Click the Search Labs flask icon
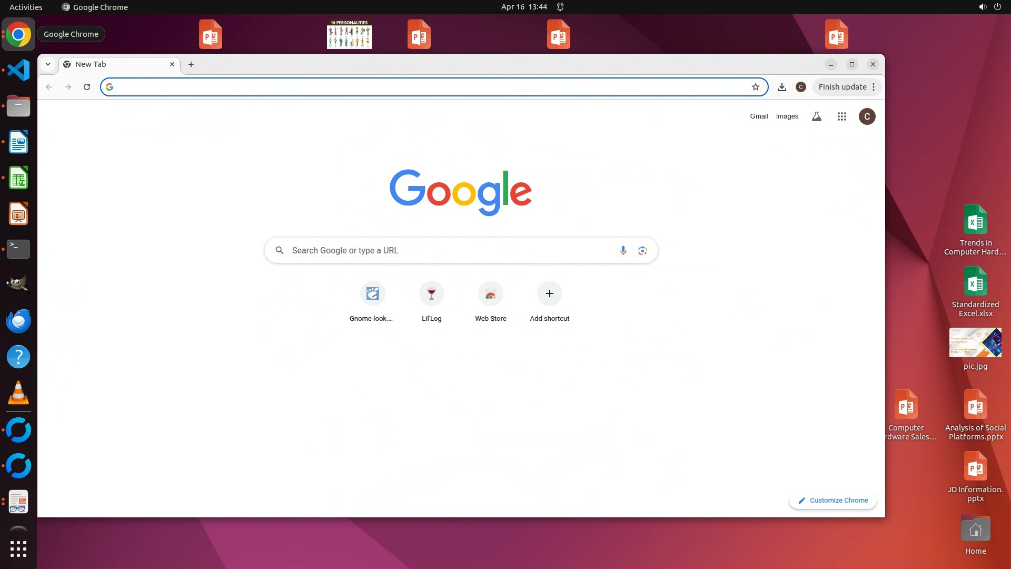This screenshot has height=569, width=1011. point(817,116)
